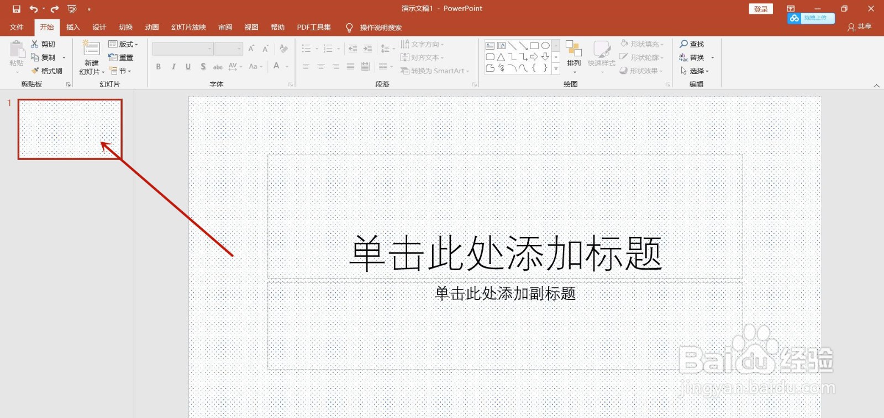Insert a text box from shapes gallery
This screenshot has height=418, width=884.
(490, 46)
